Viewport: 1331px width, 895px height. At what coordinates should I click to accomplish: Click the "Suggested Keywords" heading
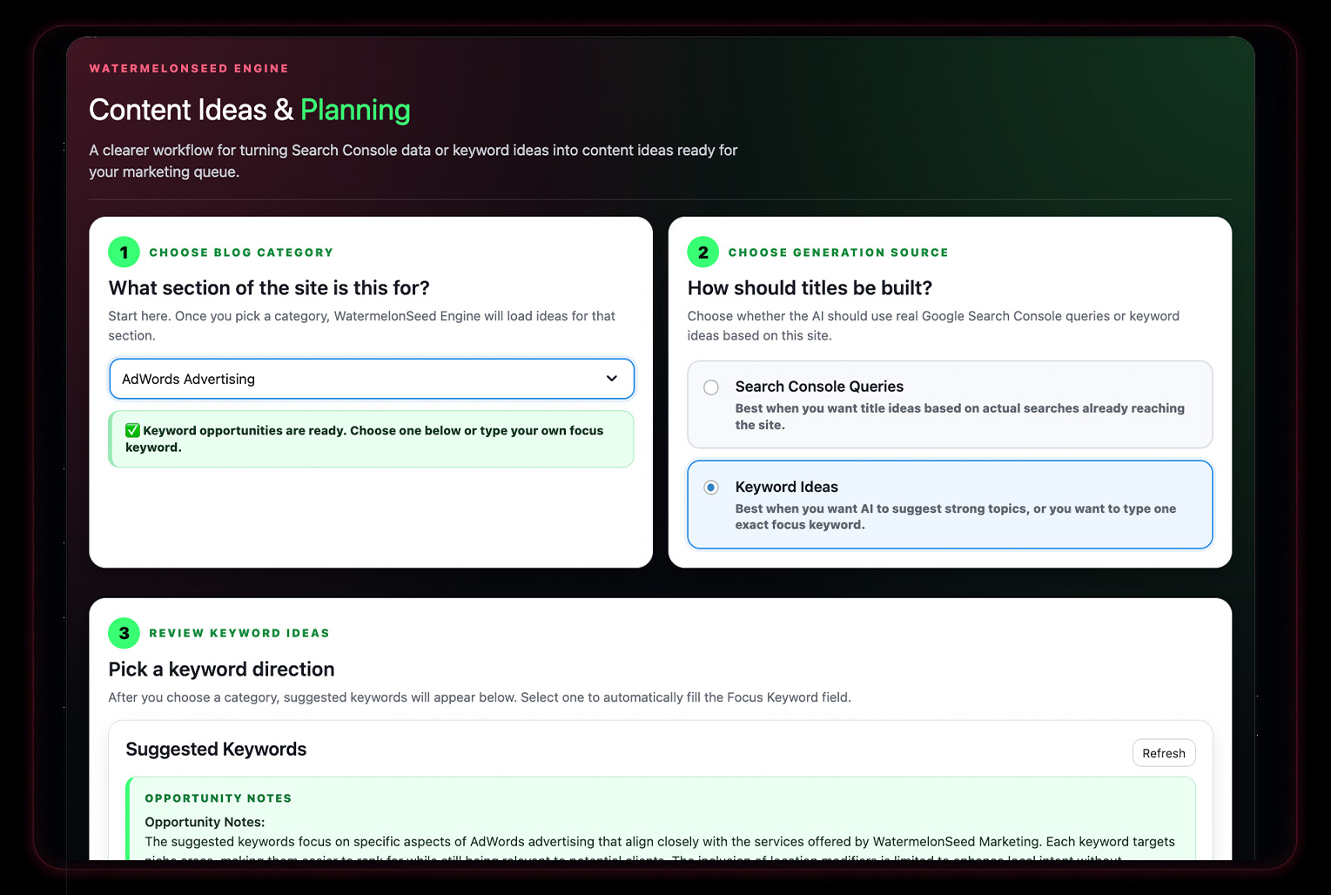[x=216, y=750]
